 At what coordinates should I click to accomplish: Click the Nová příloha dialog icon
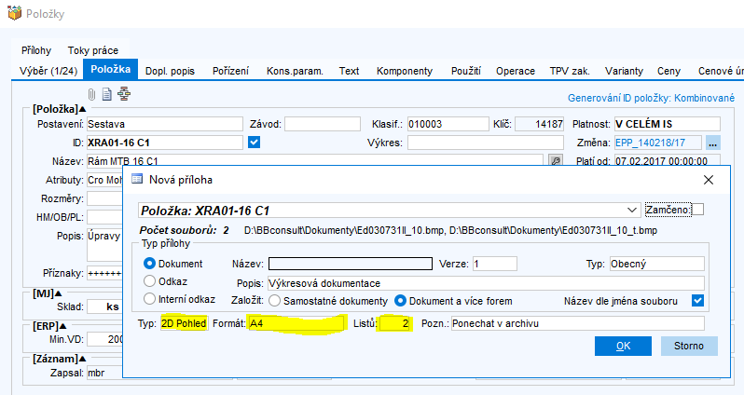tap(137, 179)
